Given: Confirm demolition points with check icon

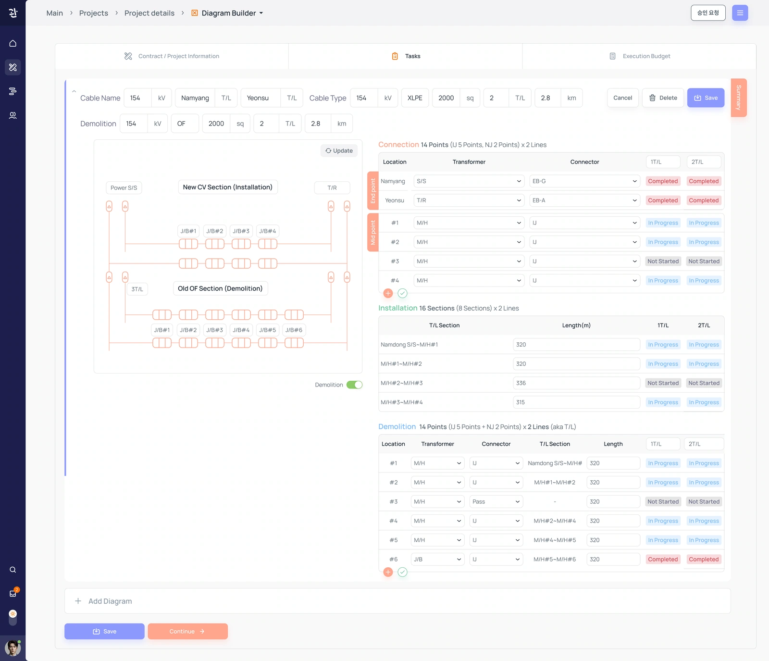Looking at the screenshot, I should pyautogui.click(x=403, y=572).
